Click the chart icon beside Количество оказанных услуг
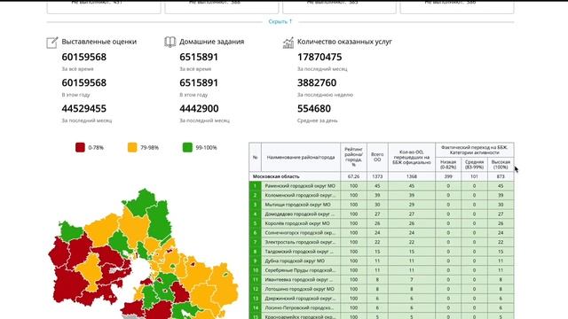 point(288,43)
